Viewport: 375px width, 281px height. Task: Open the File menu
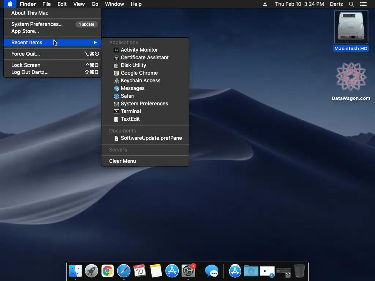coord(47,4)
